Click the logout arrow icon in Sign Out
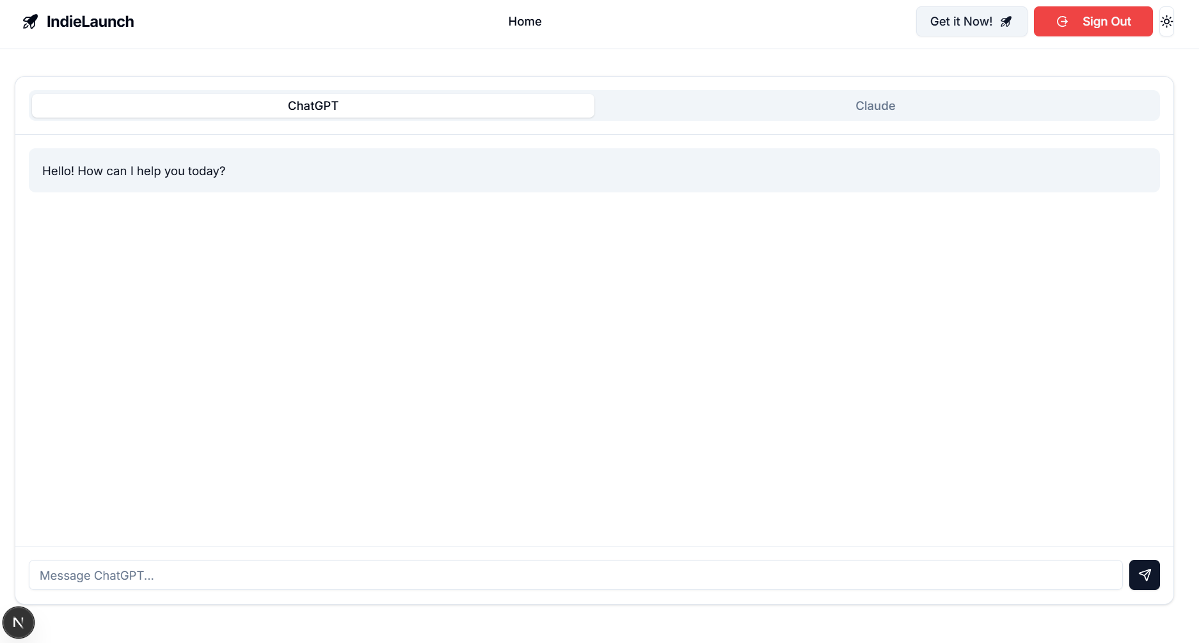This screenshot has width=1199, height=643. point(1062,22)
